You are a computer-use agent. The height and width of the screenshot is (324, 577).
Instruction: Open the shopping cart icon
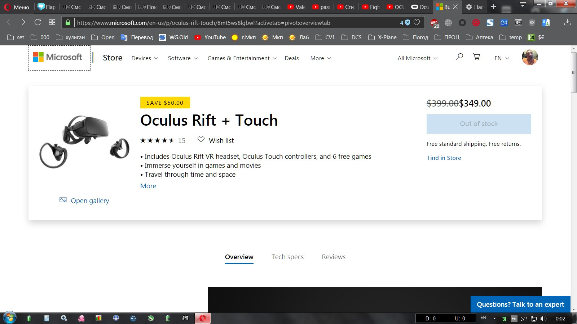pos(476,57)
